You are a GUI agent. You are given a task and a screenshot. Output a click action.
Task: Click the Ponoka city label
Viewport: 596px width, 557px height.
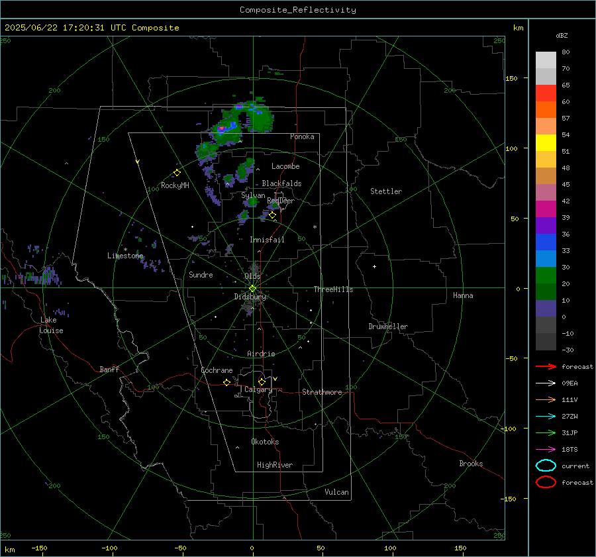[x=302, y=136]
